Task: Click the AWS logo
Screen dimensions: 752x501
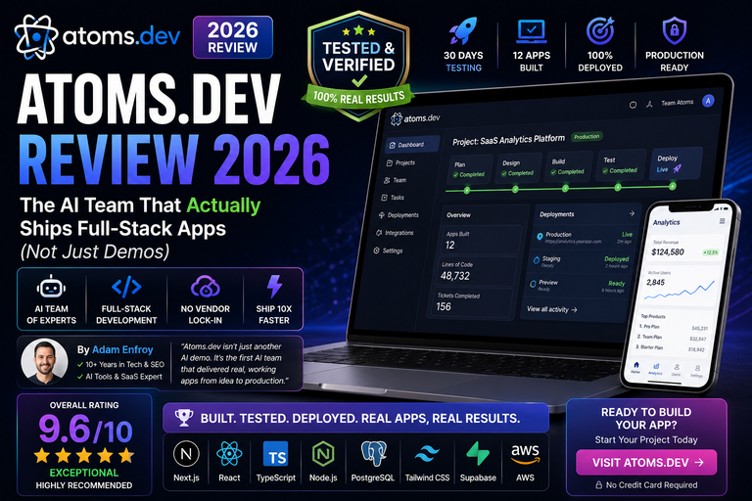Action: coord(525,453)
